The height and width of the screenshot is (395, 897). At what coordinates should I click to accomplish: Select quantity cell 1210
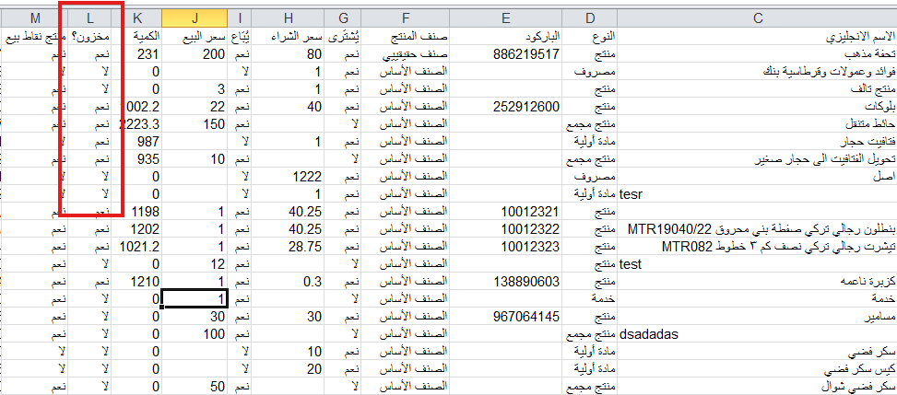pos(137,281)
